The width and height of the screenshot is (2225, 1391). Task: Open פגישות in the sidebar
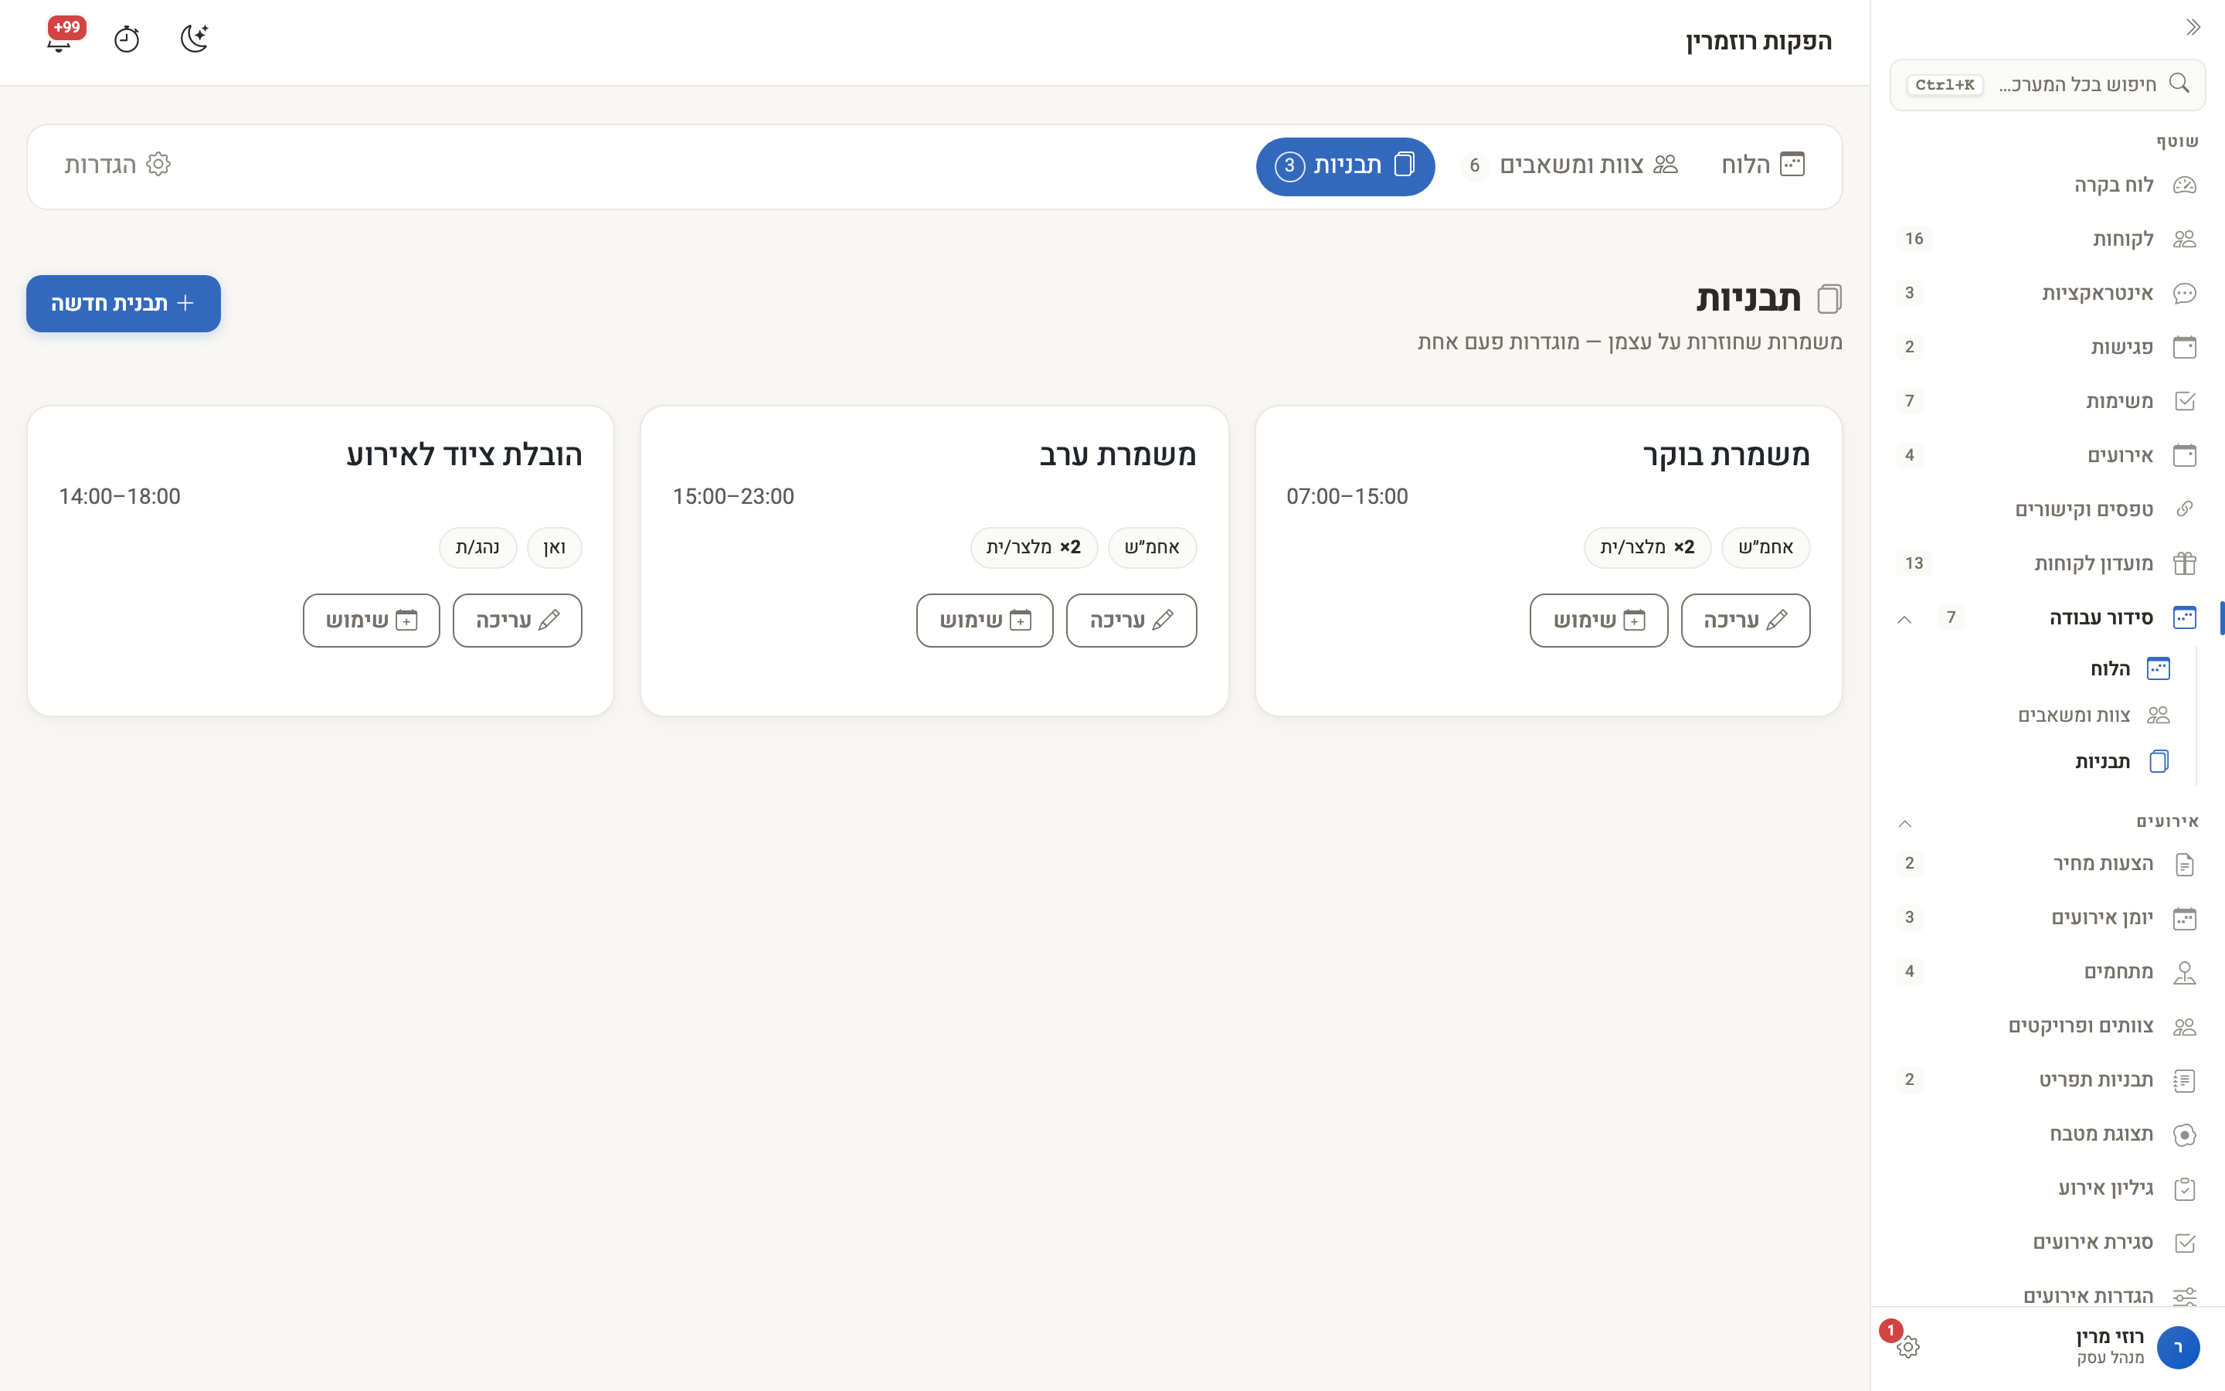[x=2047, y=347]
